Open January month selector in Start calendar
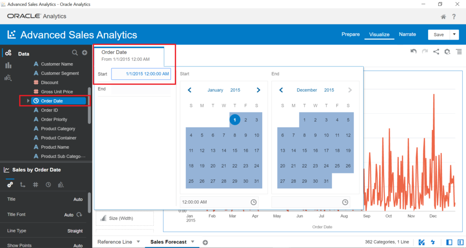 point(215,90)
